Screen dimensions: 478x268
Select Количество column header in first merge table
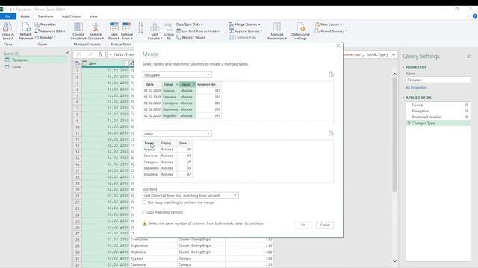(x=209, y=84)
